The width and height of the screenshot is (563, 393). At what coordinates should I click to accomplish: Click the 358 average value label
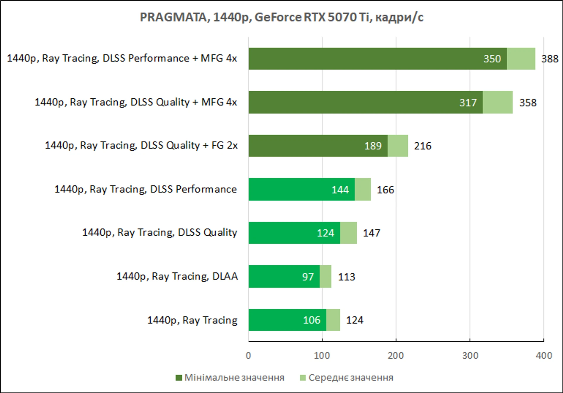click(x=528, y=103)
